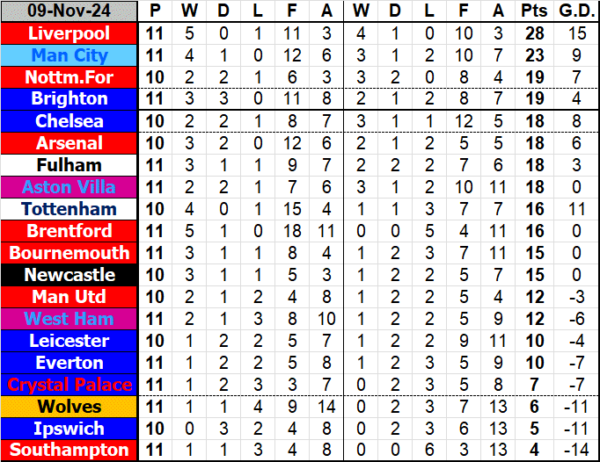Click the Crystal Palace team name
600x462 pixels.
point(70,385)
